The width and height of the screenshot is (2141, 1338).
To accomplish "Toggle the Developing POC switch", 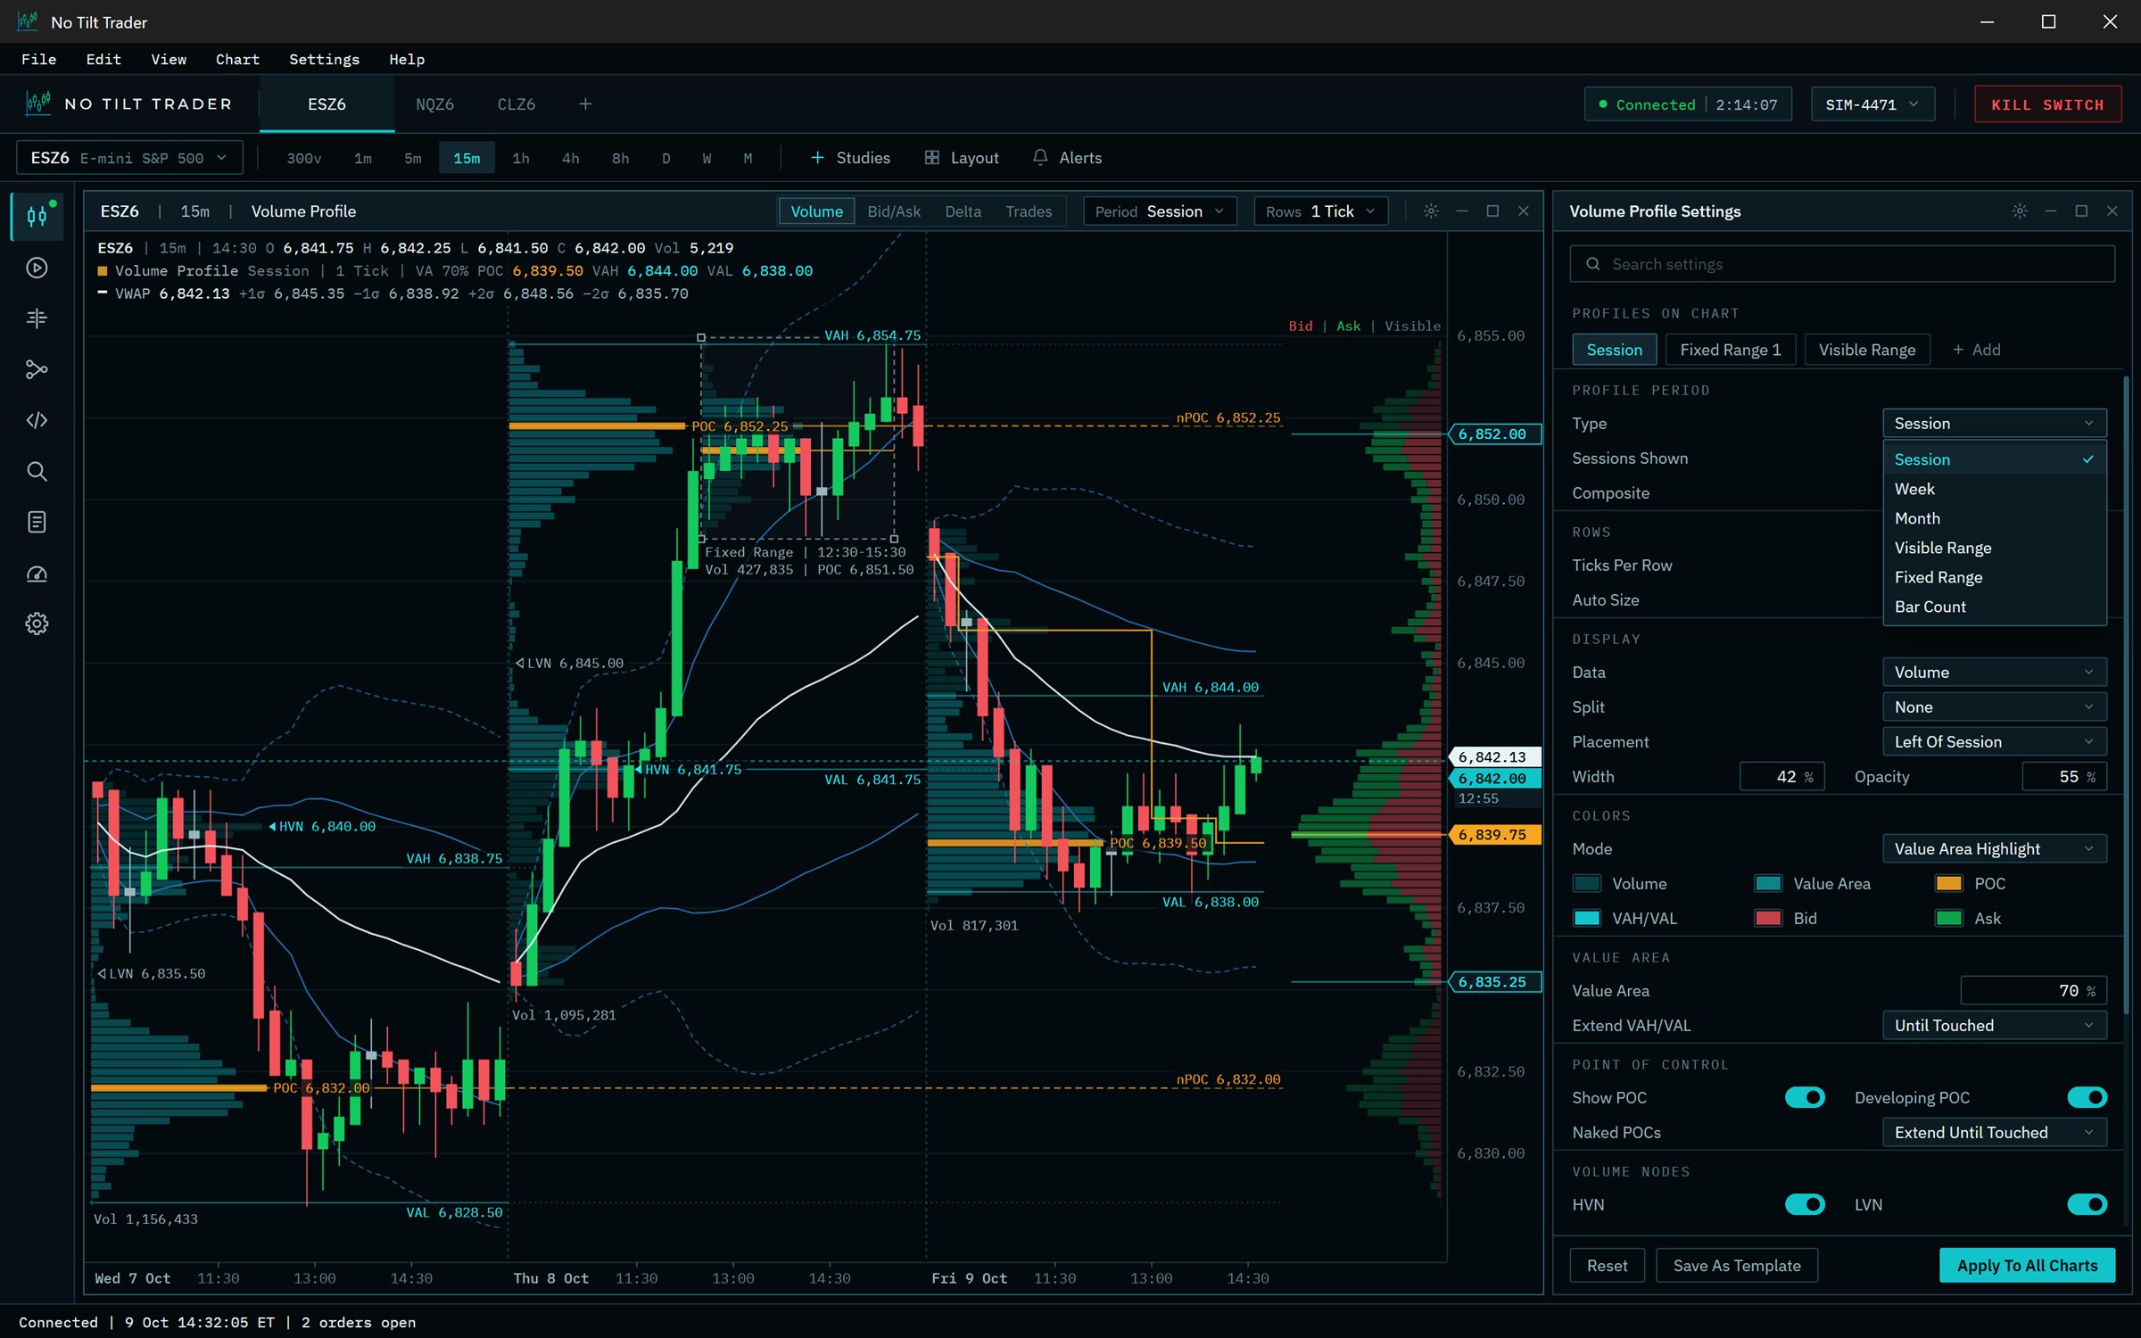I will [x=2087, y=1097].
